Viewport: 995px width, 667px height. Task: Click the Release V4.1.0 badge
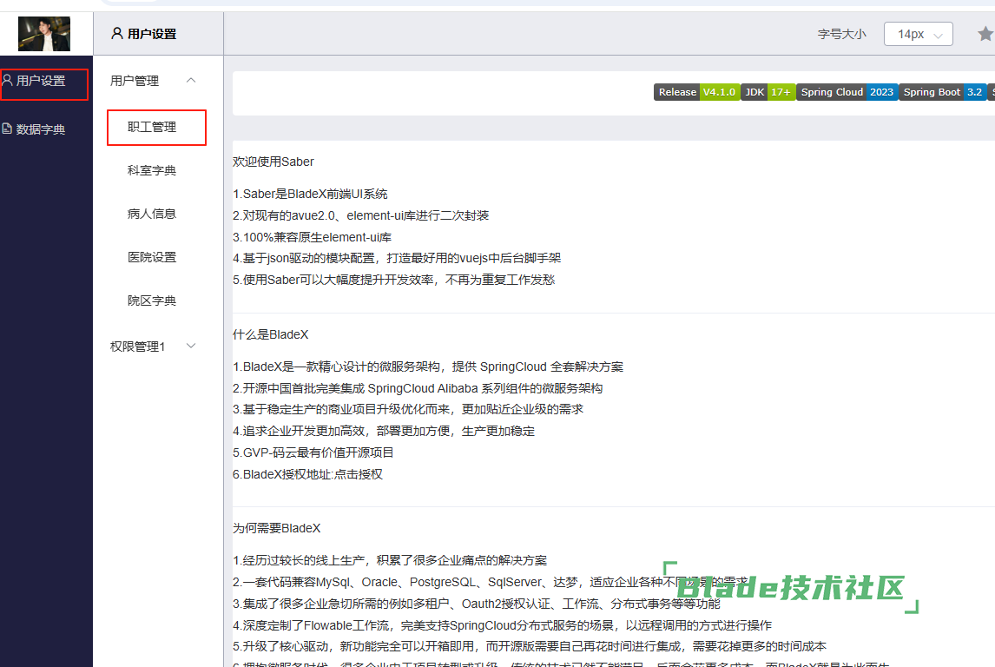[696, 92]
